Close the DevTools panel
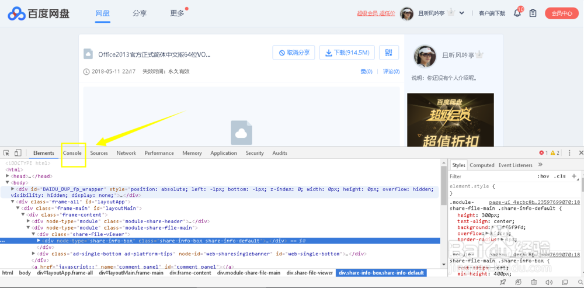The width and height of the screenshot is (584, 288). pyautogui.click(x=580, y=152)
